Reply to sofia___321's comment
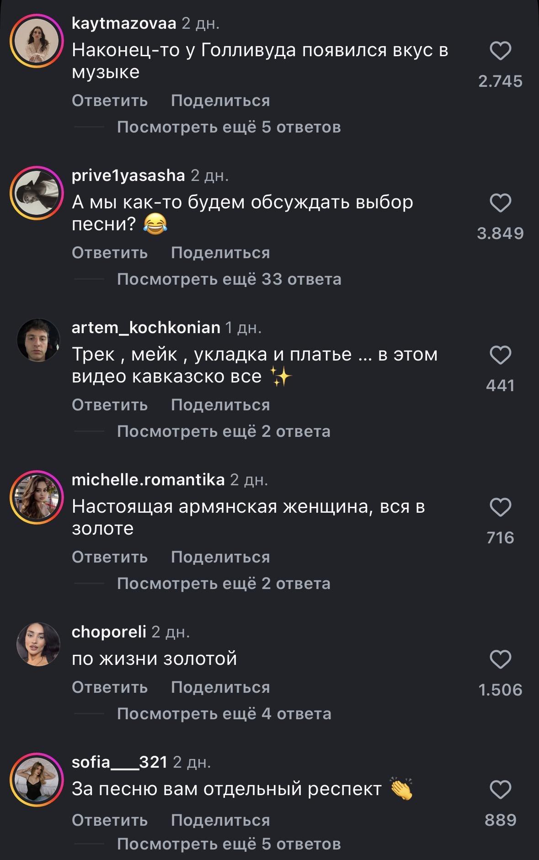 click(x=110, y=820)
